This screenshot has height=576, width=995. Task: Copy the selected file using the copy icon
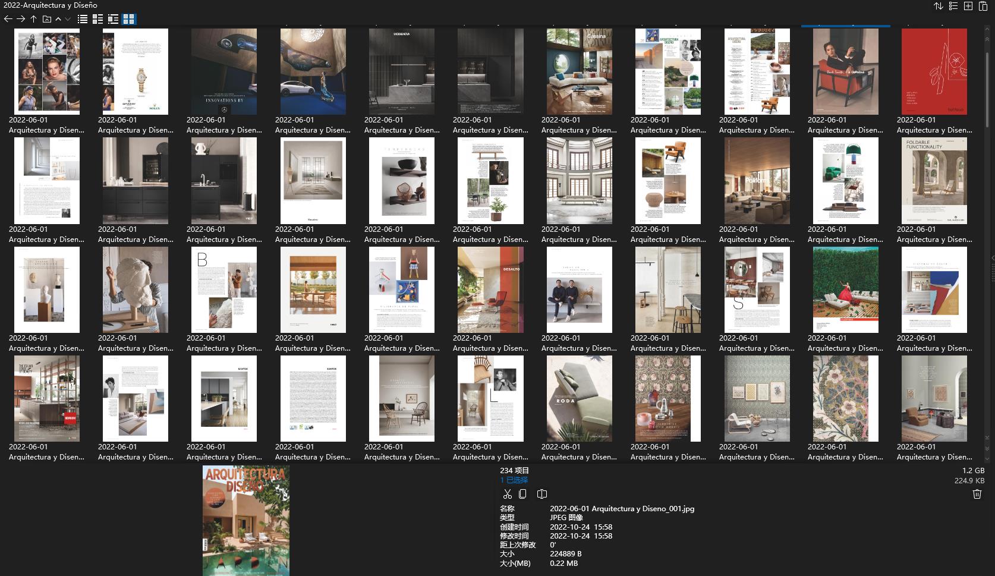tap(522, 494)
